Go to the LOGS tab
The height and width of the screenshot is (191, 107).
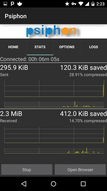[93, 47]
